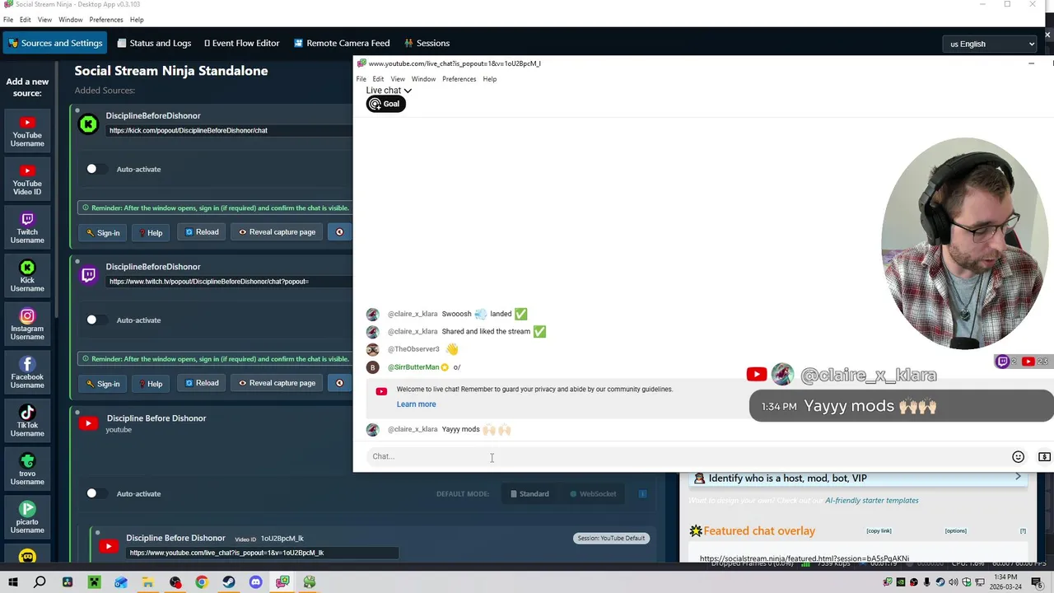Select WebSocket default mode
This screenshot has width=1054, height=593.
click(x=593, y=494)
